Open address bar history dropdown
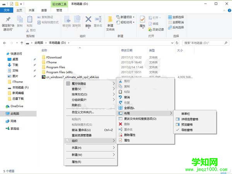This screenshot has height=174, width=232. tap(172, 43)
